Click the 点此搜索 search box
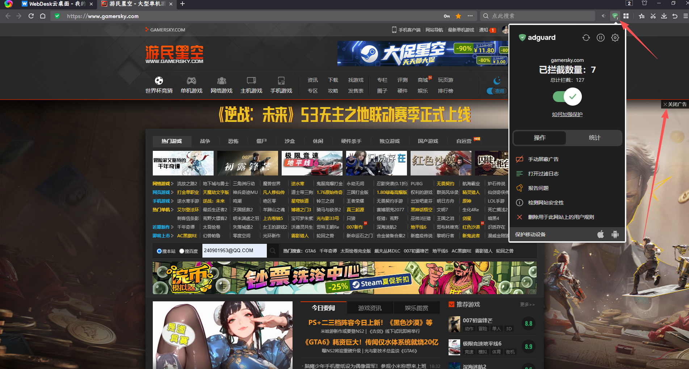This screenshot has height=369, width=689. (x=538, y=16)
